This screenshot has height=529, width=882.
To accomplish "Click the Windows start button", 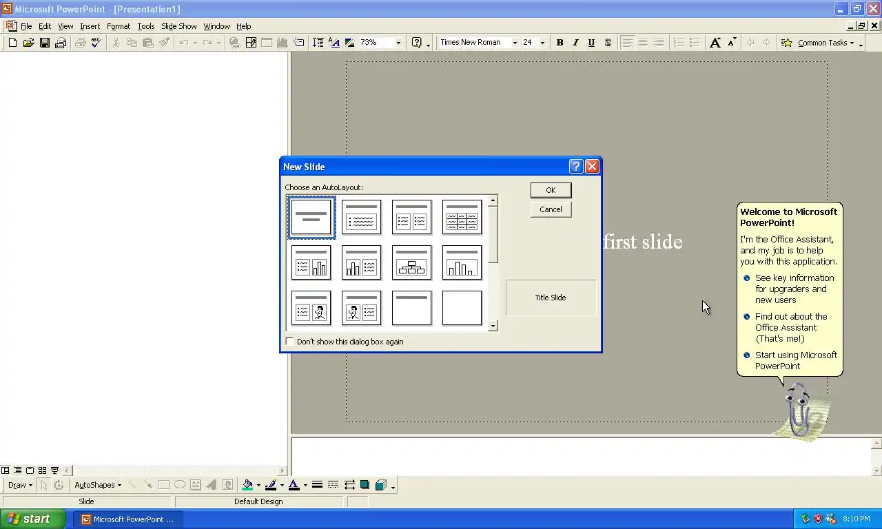I will tap(32, 519).
